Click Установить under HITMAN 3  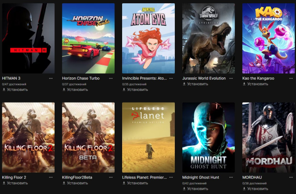point(15,90)
